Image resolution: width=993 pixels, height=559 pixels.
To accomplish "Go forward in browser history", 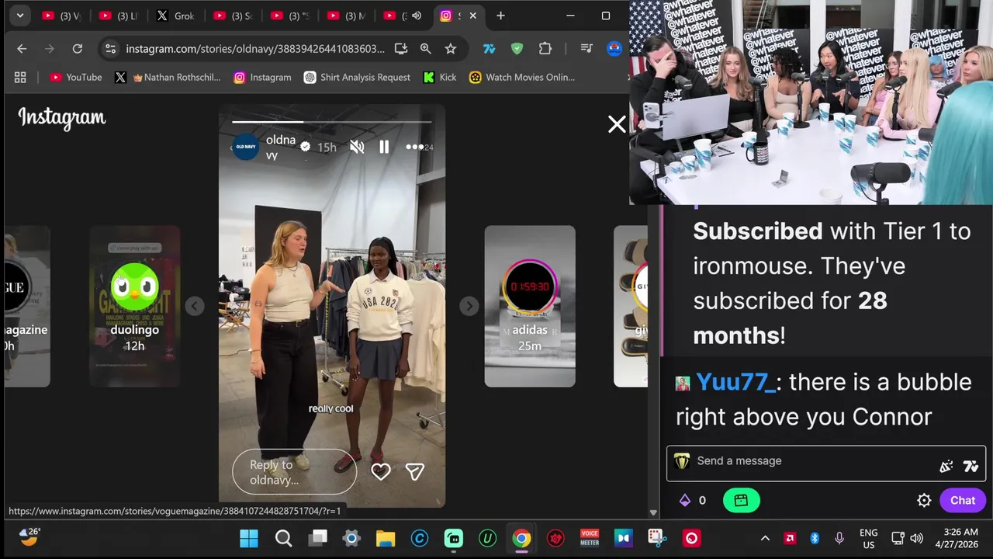I will pyautogui.click(x=50, y=48).
